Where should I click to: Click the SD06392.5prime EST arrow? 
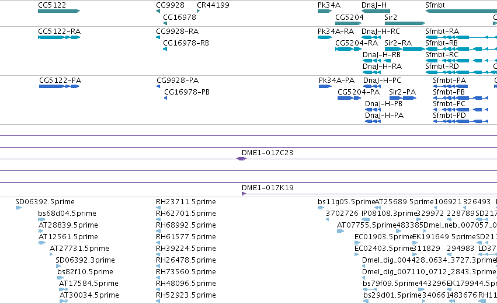18,208
